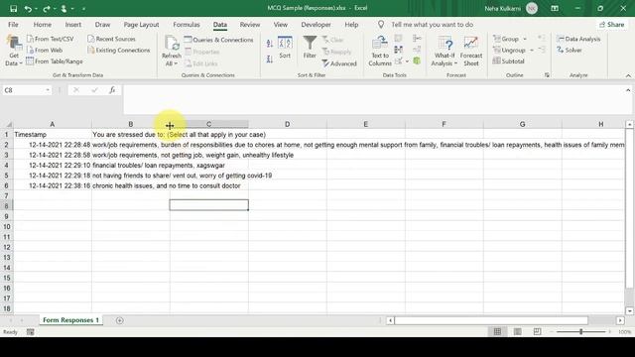Click the Save icon in title bar
Viewport: 635px width, 357px height.
point(13,9)
